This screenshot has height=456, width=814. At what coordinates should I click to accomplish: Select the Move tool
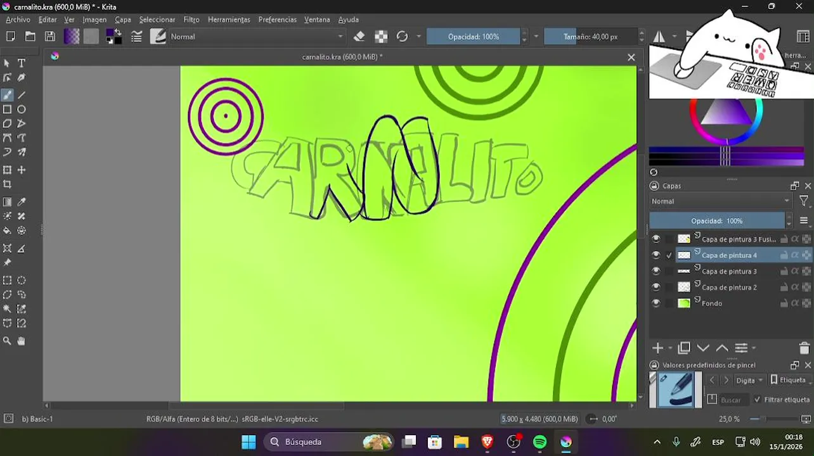click(22, 170)
